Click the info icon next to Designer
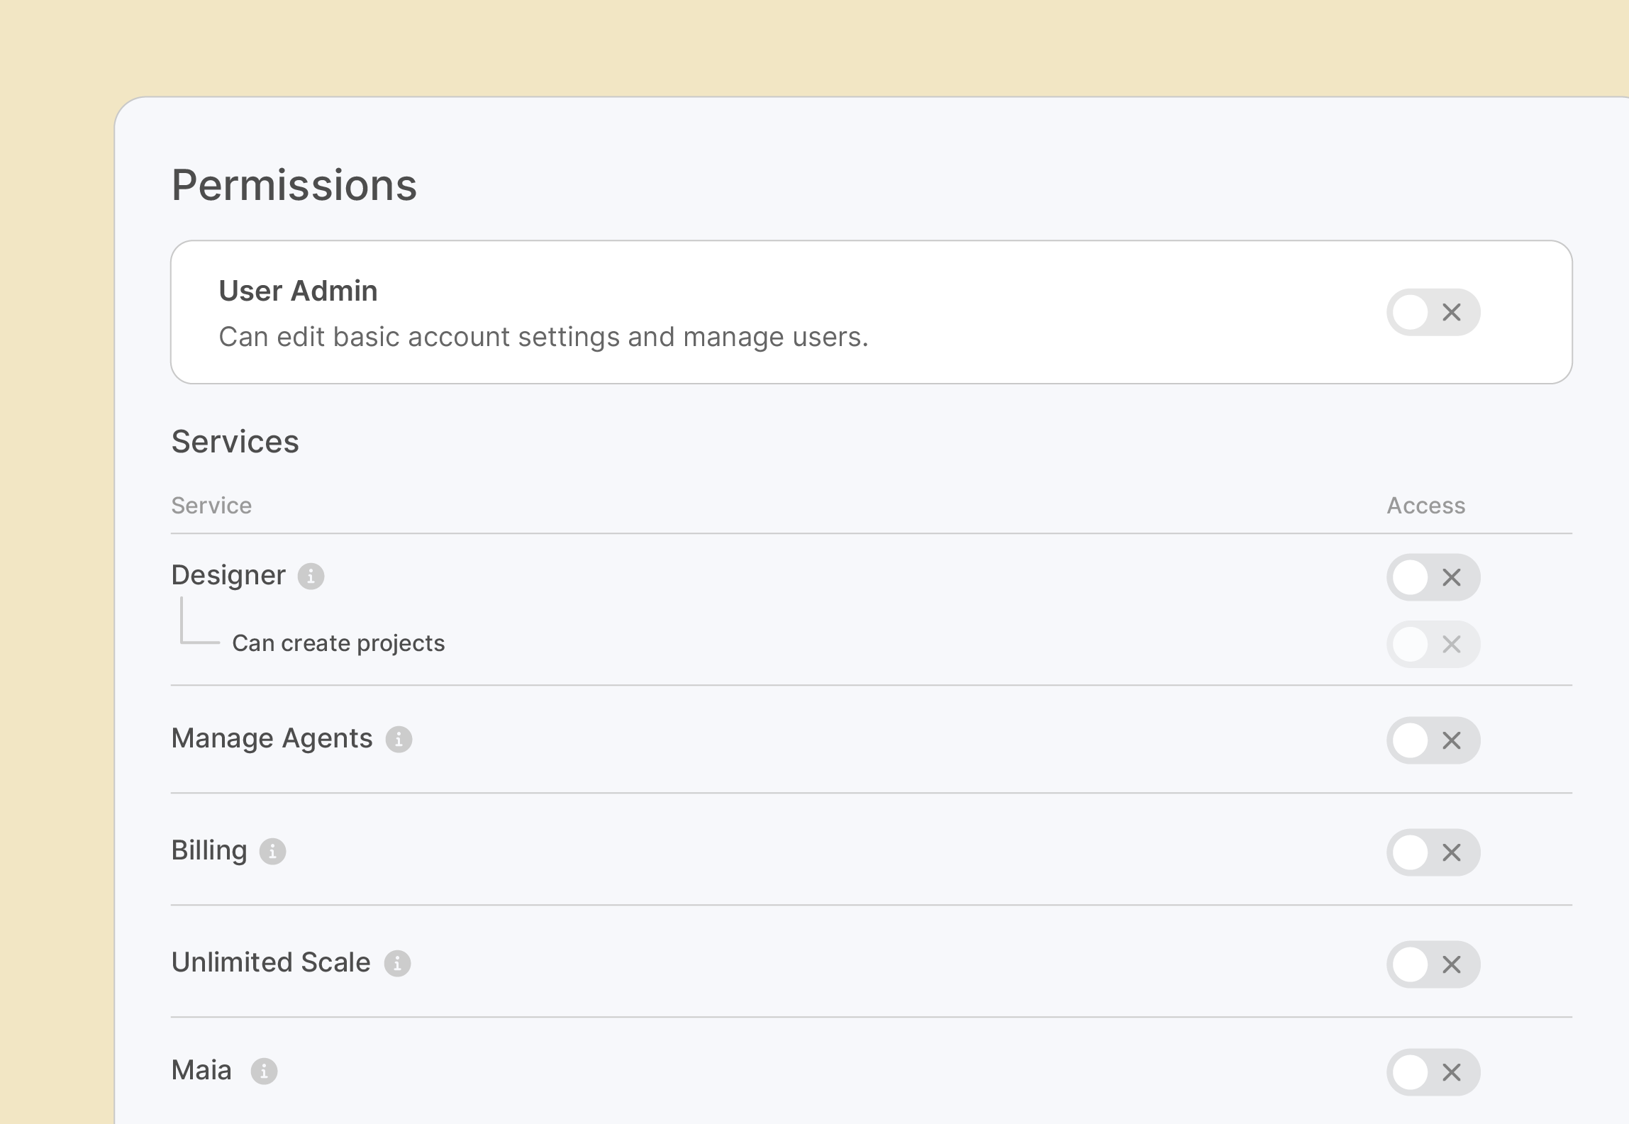This screenshot has width=1629, height=1124. 312,577
